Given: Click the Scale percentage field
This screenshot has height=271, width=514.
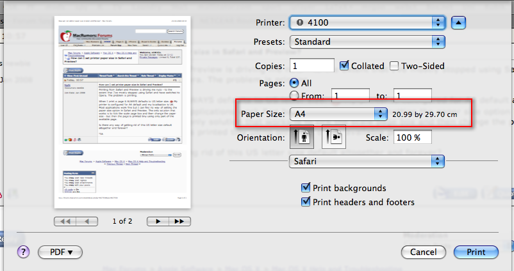Looking at the screenshot, I should pos(412,137).
